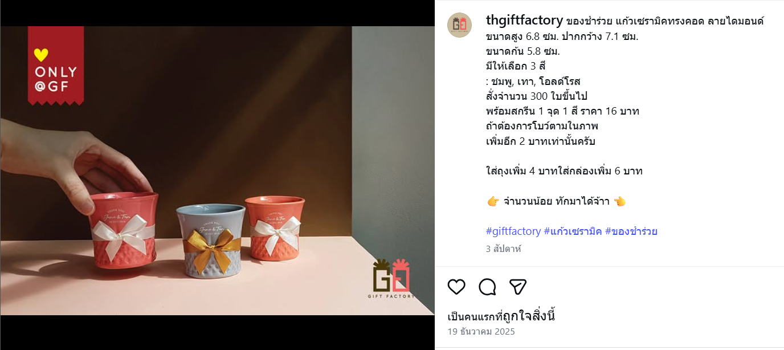Open comments with the speech bubble icon
This screenshot has width=784, height=350.
pyautogui.click(x=487, y=287)
